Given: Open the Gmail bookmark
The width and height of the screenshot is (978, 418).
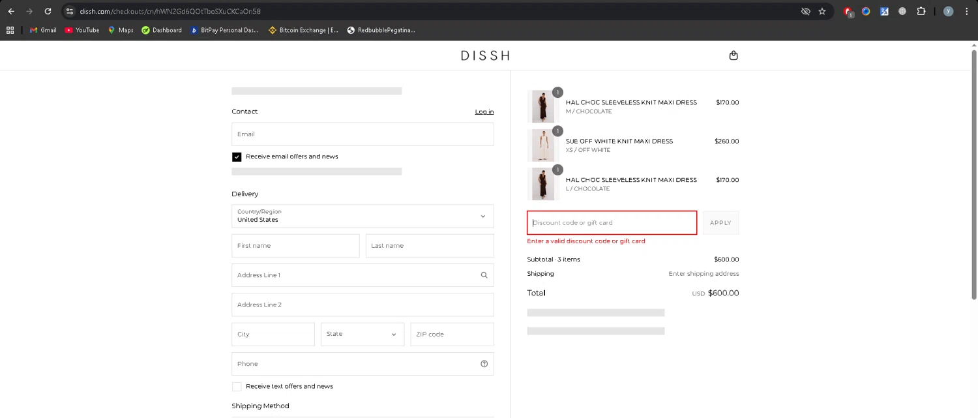Looking at the screenshot, I should tap(43, 30).
